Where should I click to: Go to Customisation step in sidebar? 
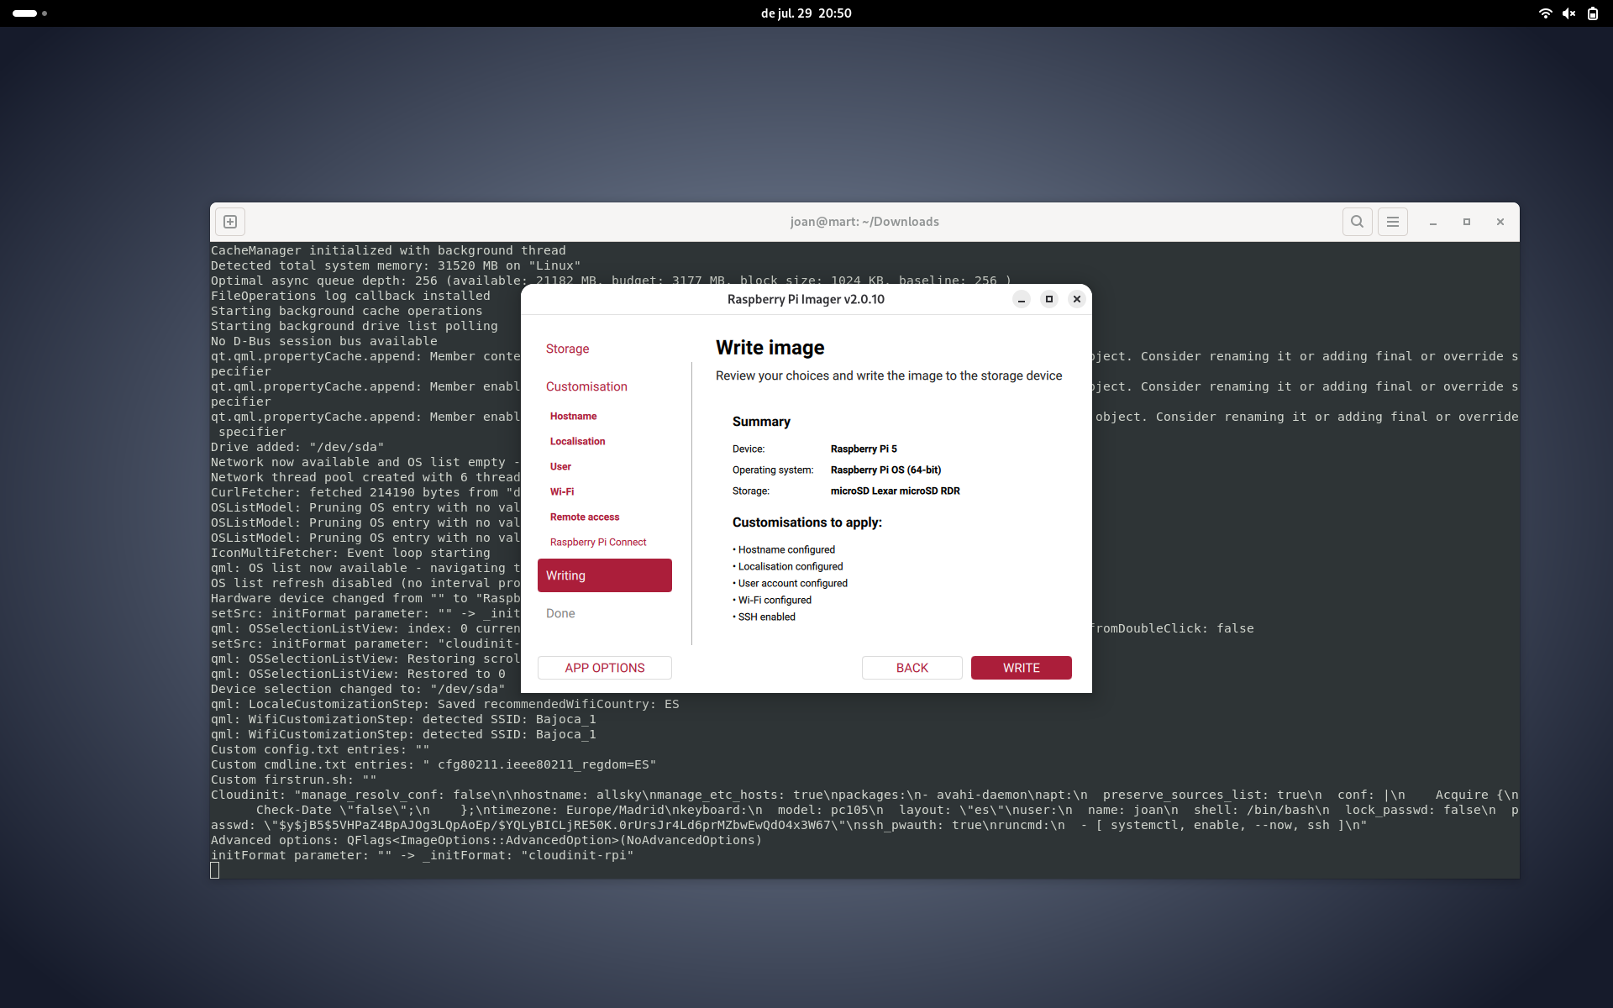click(586, 386)
